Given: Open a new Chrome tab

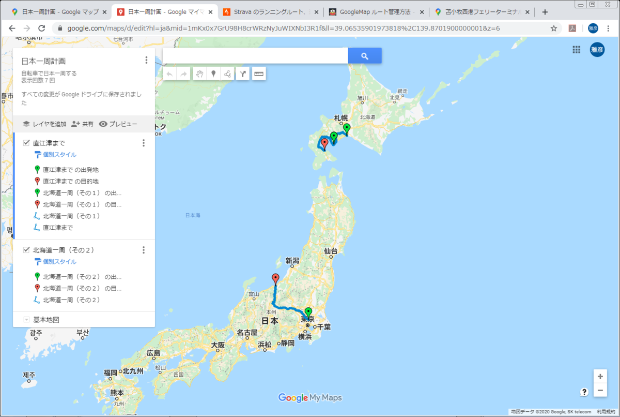Looking at the screenshot, I should 545,12.
